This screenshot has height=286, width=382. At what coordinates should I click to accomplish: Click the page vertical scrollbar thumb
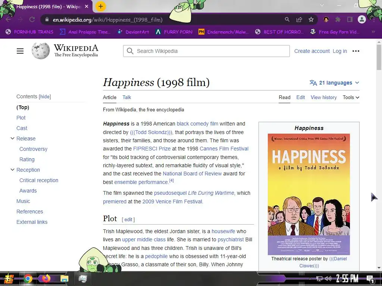tap(379, 57)
